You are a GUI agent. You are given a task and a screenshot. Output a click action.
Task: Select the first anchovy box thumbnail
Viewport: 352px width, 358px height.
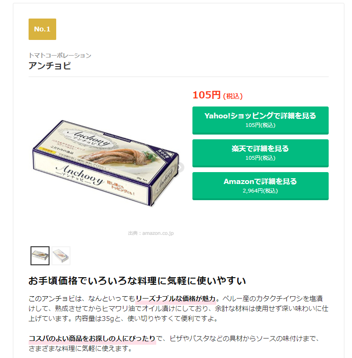point(40,256)
